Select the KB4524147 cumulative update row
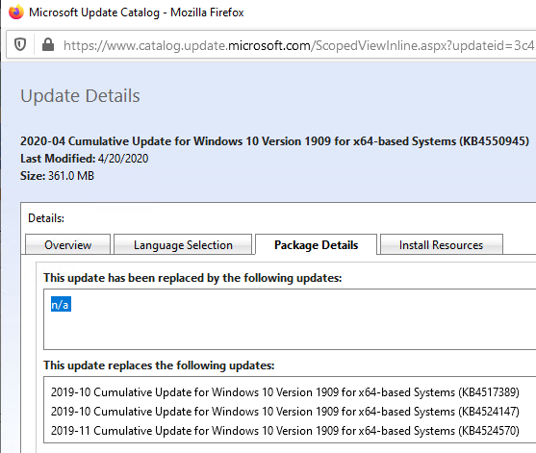 pyautogui.click(x=285, y=411)
